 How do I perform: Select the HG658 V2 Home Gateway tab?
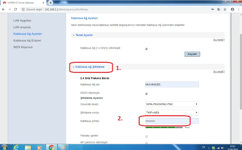[x=23, y=3]
